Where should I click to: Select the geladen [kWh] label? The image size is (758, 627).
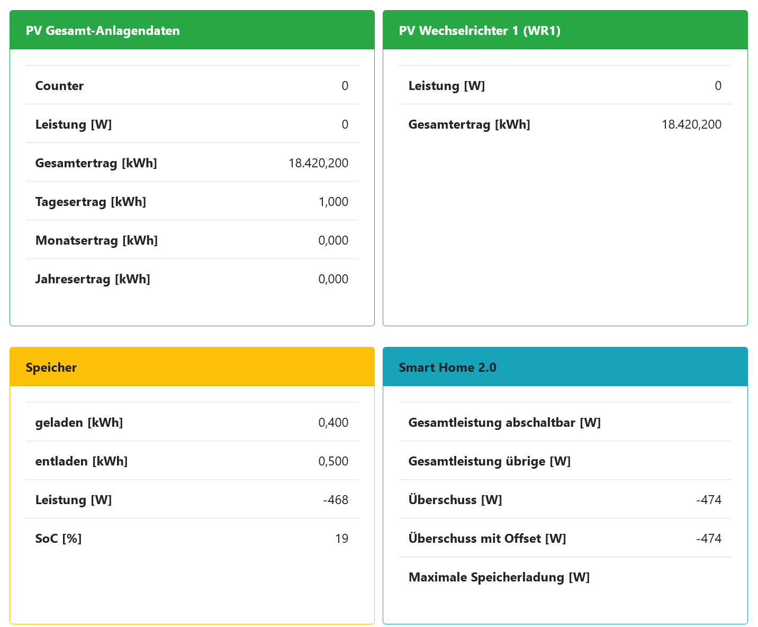tap(79, 423)
